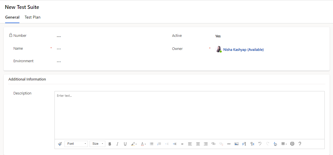
Task: Open the font color picker
Action: [143, 144]
